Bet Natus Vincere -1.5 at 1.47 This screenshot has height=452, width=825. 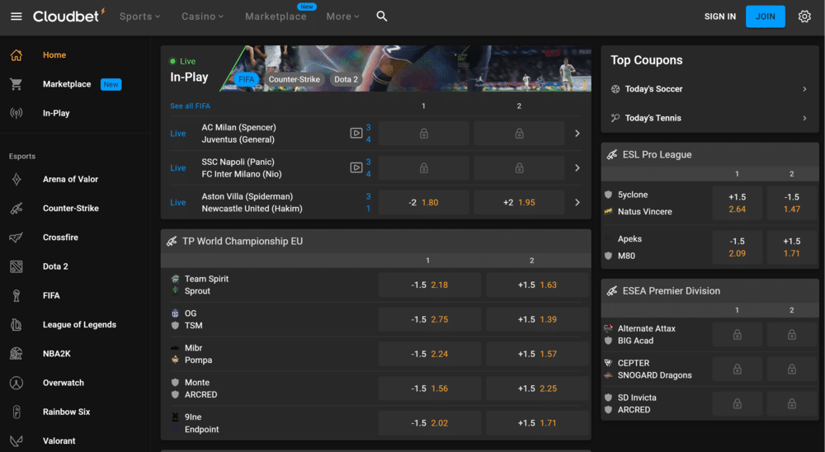point(792,203)
